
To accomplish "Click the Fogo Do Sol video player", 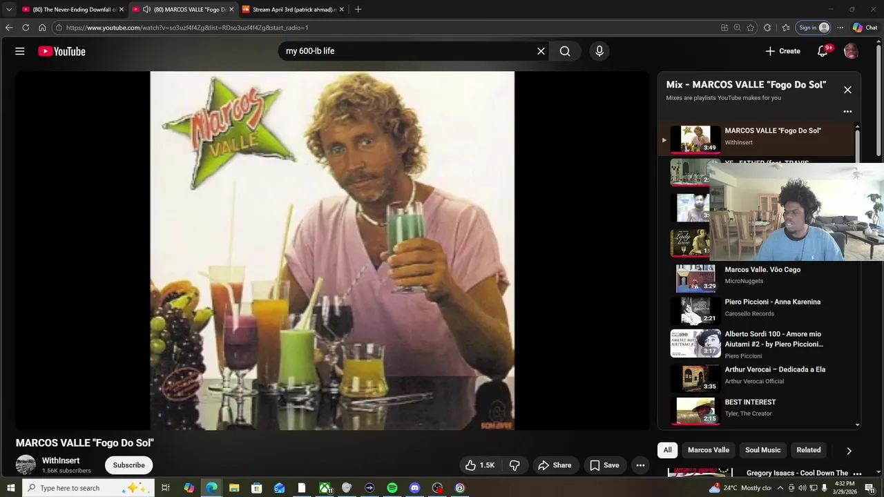I will (x=332, y=251).
